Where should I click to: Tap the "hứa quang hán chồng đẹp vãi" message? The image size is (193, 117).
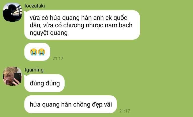70,104
